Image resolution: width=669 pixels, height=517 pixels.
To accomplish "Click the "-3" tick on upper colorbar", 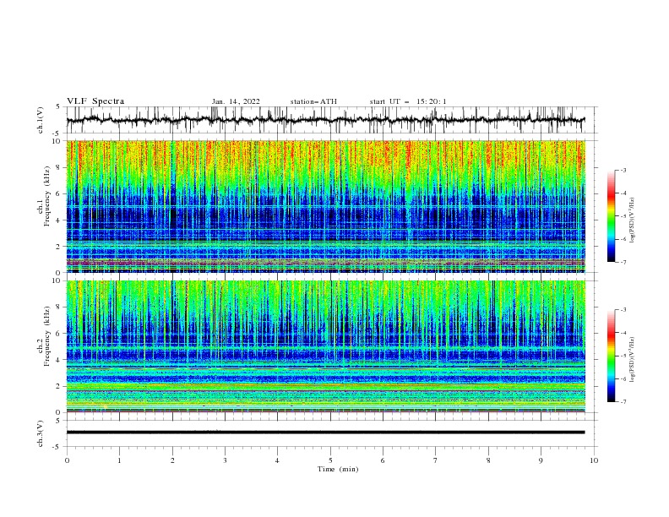I will [x=623, y=170].
